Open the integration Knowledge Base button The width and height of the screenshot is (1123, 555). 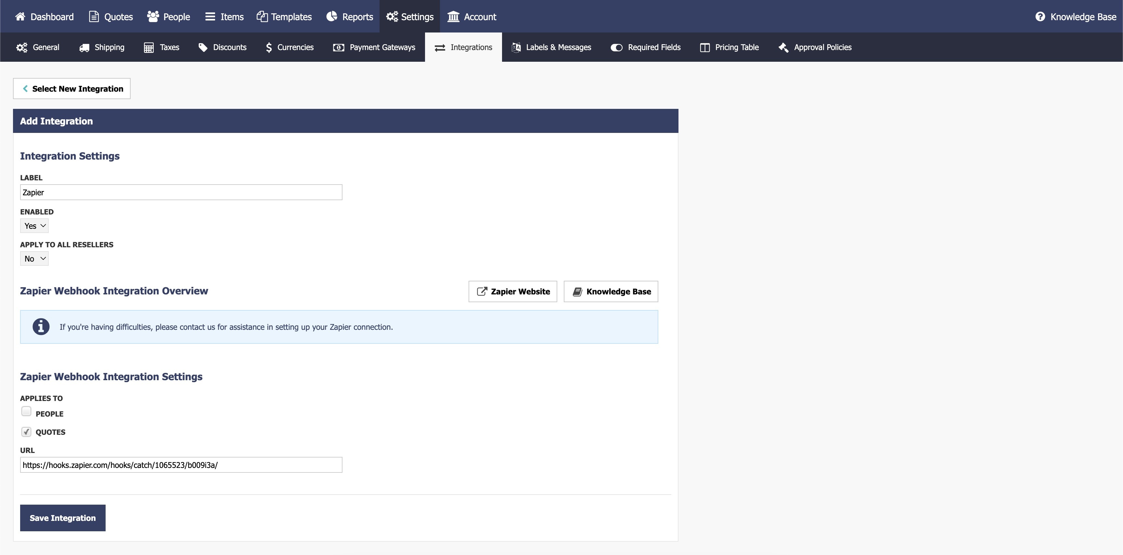coord(611,291)
